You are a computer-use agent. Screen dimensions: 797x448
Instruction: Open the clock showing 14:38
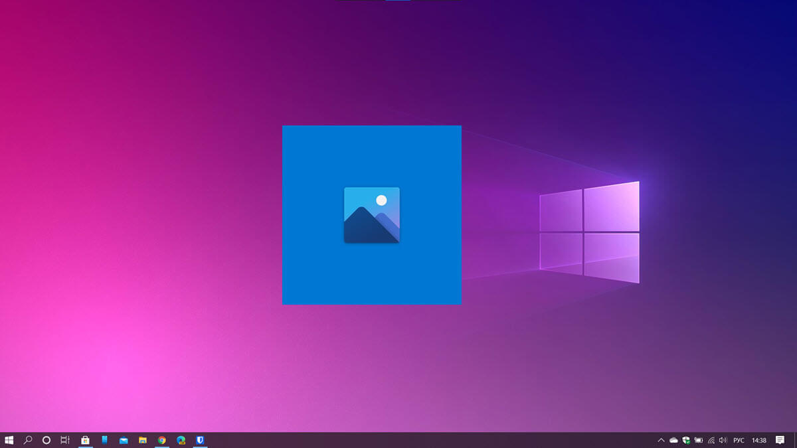[x=758, y=440]
